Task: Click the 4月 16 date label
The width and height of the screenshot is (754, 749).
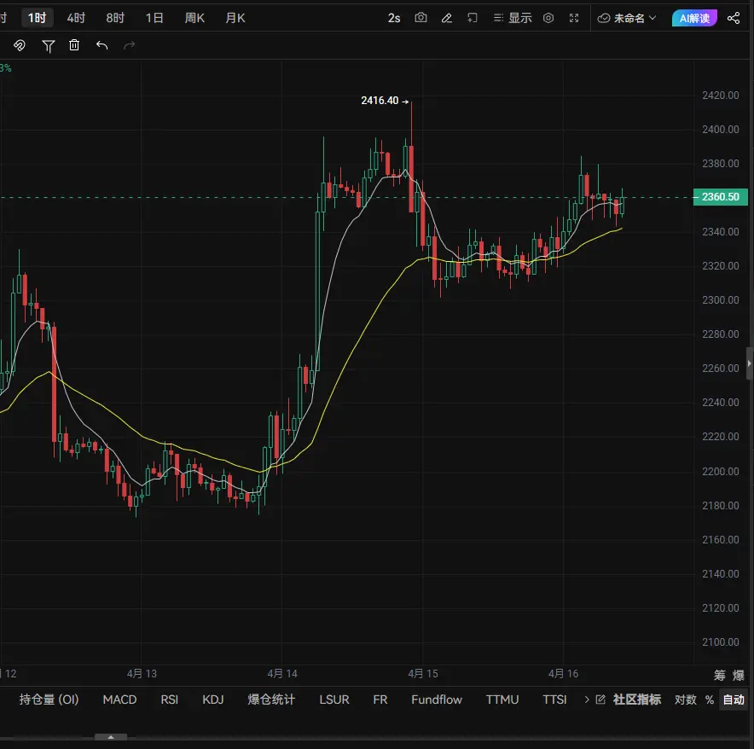Action: (x=564, y=673)
